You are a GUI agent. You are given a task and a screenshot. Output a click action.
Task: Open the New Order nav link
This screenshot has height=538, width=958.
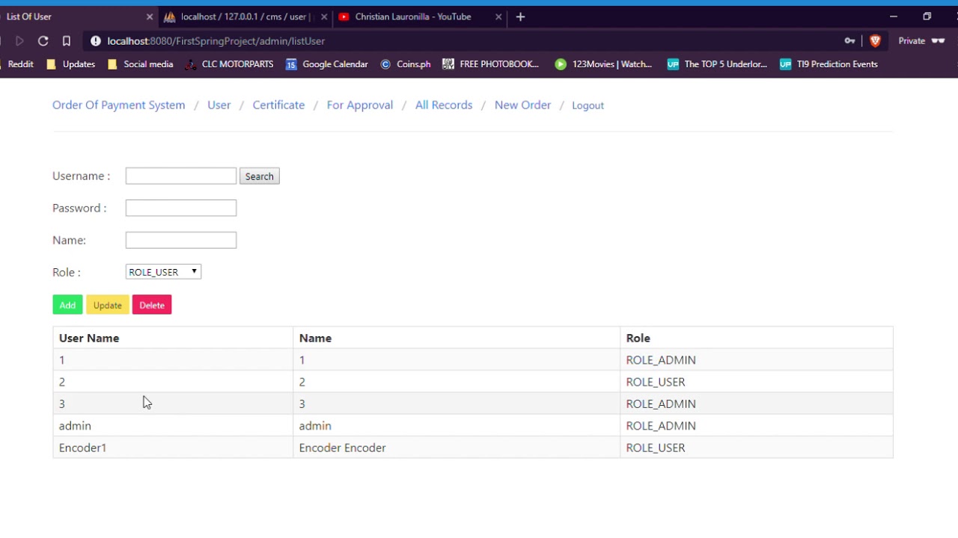522,105
